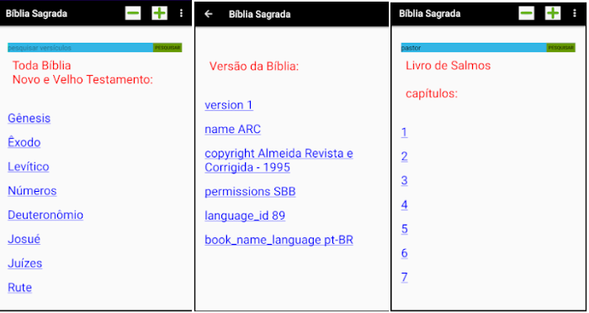Open overflow menu on Toda Bíblia screen
This screenshot has height=313, width=589.
pos(182,13)
